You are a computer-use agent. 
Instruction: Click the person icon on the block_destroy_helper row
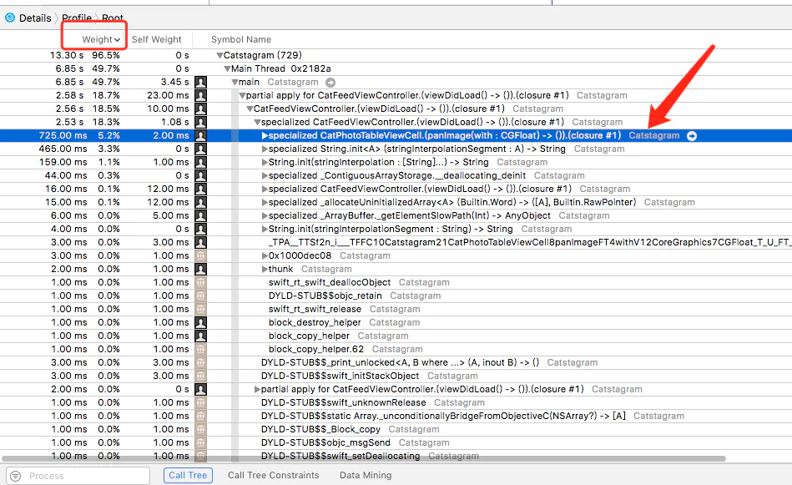[x=201, y=323]
